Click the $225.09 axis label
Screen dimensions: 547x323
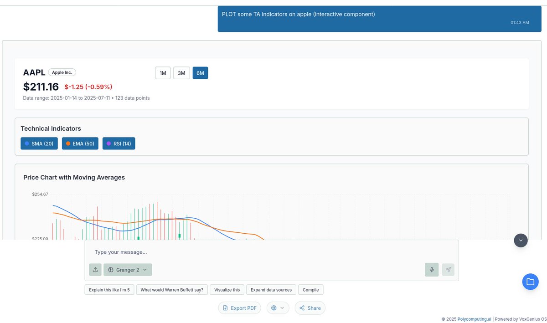click(x=40, y=239)
